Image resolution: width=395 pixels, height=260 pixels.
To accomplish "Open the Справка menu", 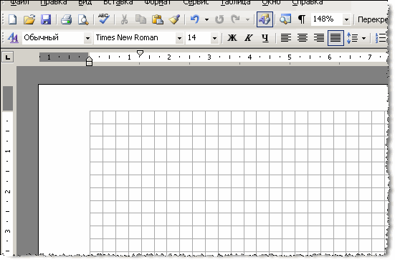I will [308, 2].
